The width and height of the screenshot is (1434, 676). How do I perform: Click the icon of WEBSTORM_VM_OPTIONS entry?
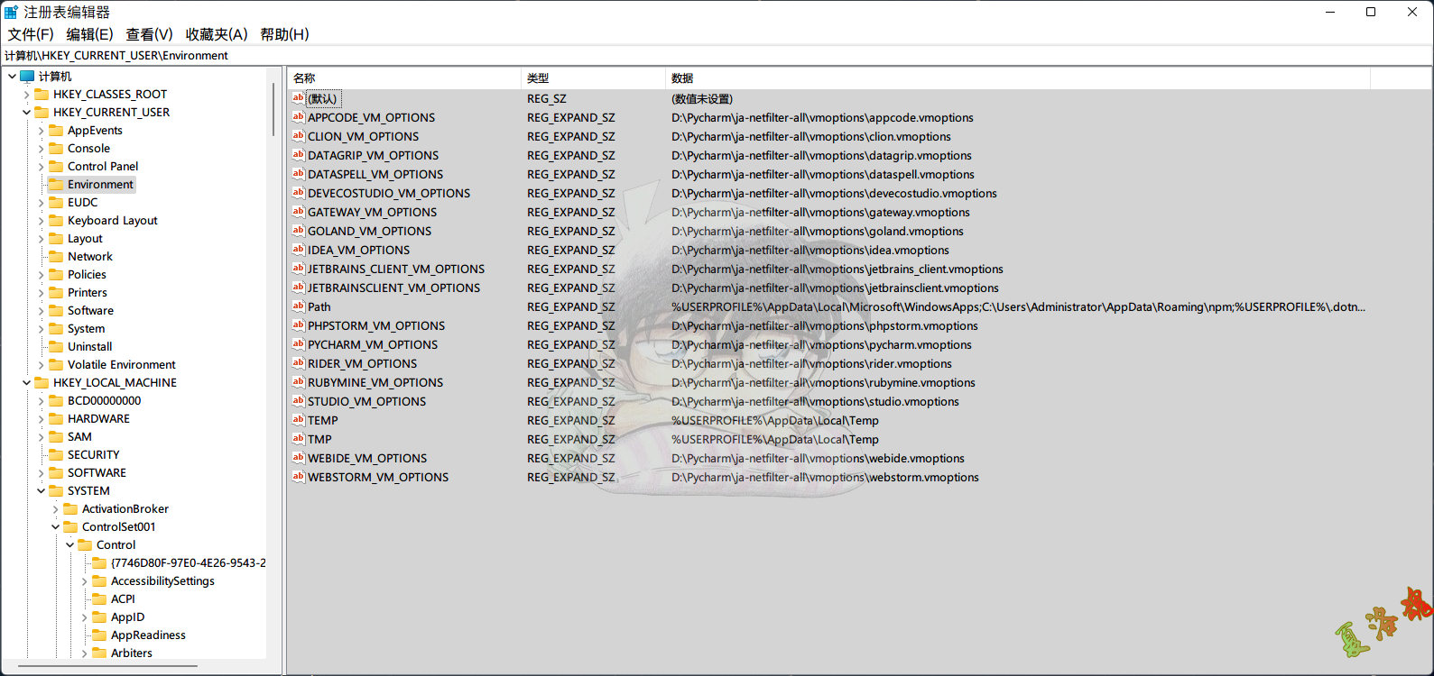(298, 477)
